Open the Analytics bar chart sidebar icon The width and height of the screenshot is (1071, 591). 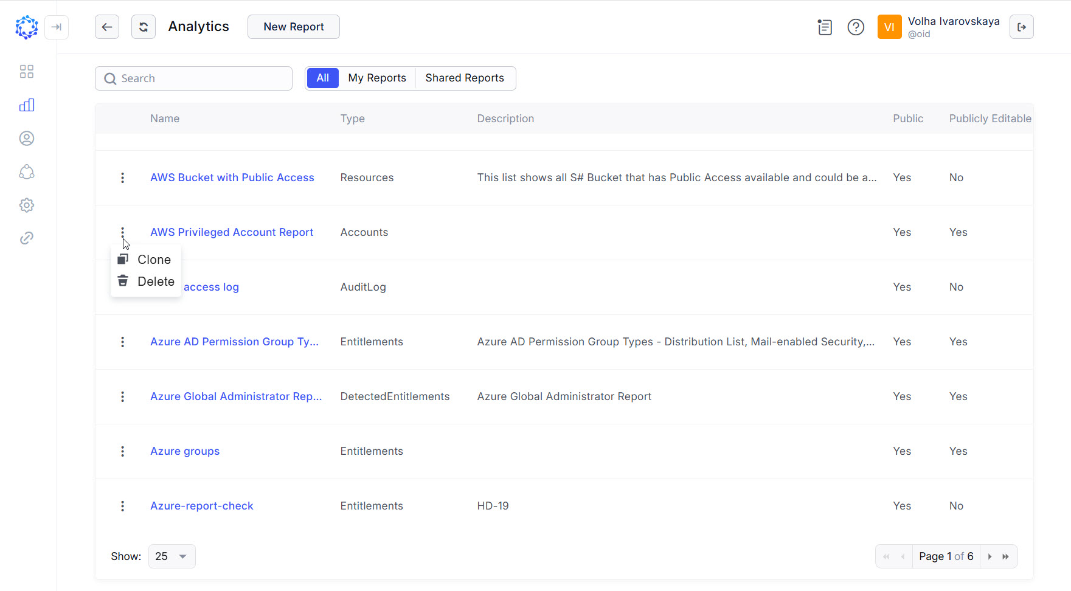pyautogui.click(x=27, y=105)
